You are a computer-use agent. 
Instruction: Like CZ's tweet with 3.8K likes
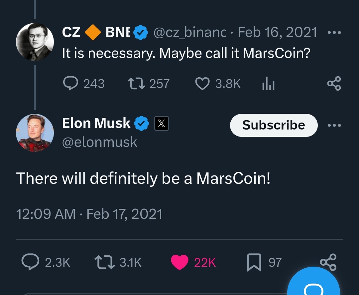(202, 83)
